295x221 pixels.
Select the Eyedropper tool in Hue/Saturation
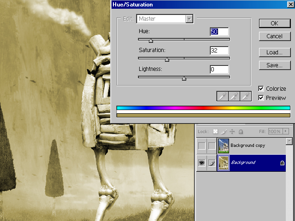tap(223, 96)
